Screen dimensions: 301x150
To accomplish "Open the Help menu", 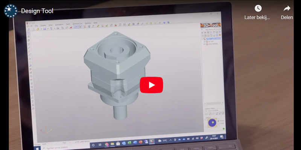I will pos(95,23).
